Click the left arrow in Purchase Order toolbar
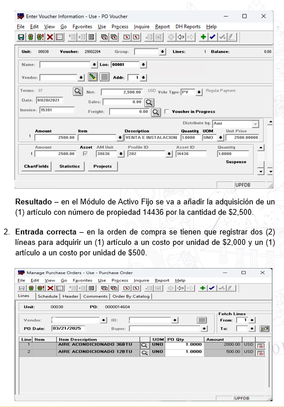Image resolution: width=284 pixels, height=407 pixels. point(180,288)
